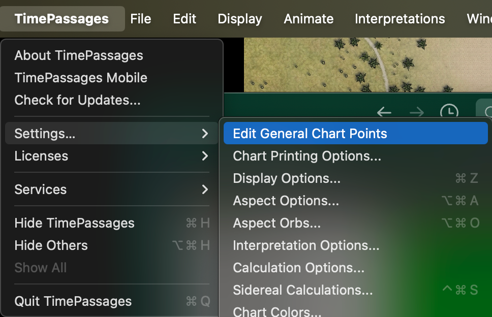Choose About TimePassages
The height and width of the screenshot is (317, 492).
112,55
